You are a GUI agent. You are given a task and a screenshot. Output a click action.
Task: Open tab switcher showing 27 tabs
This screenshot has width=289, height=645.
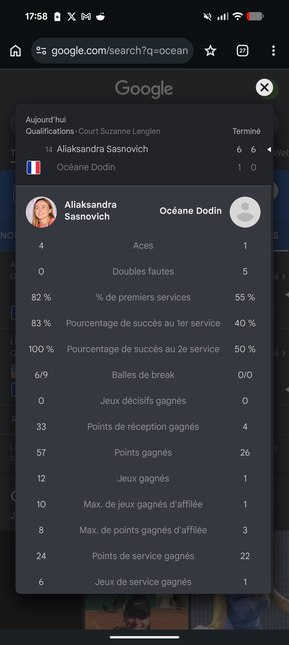pos(243,50)
